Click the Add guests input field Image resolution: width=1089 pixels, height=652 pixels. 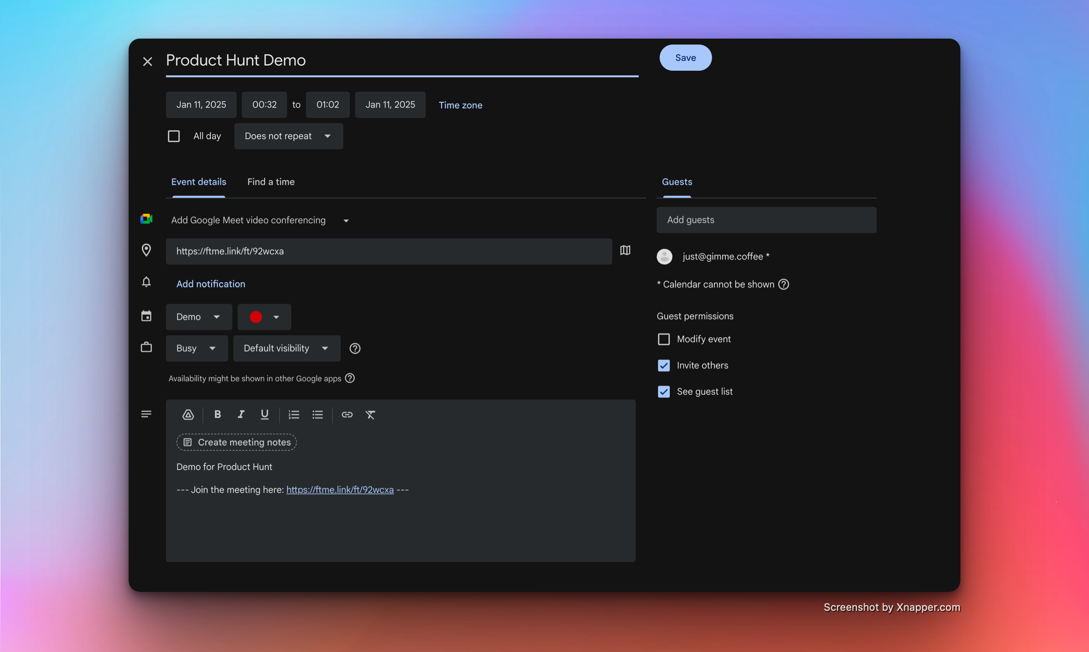tap(766, 220)
